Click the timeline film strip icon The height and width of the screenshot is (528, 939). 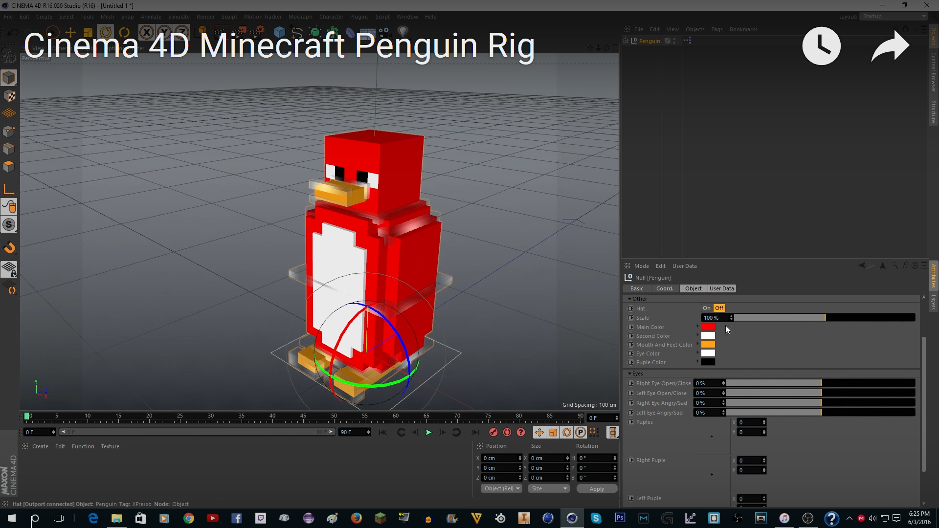pyautogui.click(x=612, y=432)
